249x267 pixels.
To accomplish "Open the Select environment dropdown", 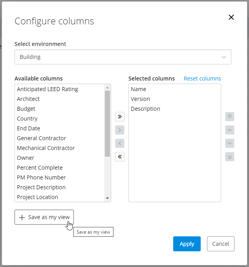I will pyautogui.click(x=123, y=57).
